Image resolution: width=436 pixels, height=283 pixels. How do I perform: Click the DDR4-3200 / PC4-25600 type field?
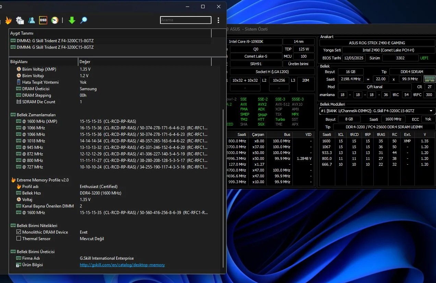tap(384, 127)
